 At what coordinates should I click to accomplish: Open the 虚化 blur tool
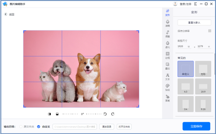(x=167, y=45)
